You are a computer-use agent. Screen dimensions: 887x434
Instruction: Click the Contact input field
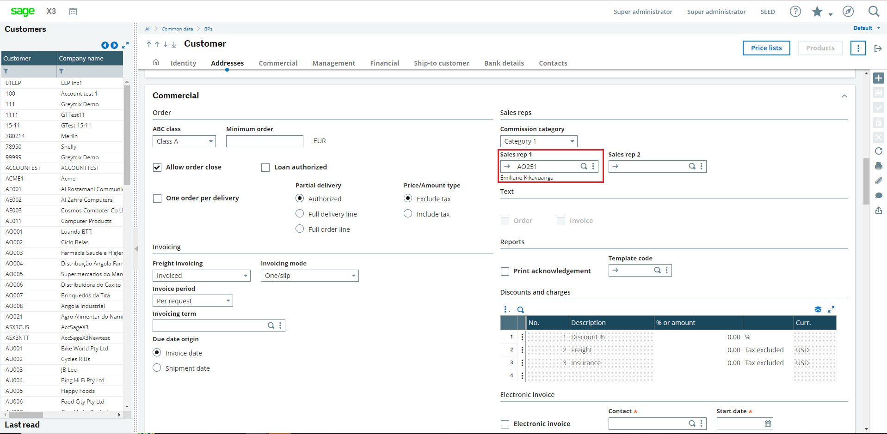[x=657, y=423]
